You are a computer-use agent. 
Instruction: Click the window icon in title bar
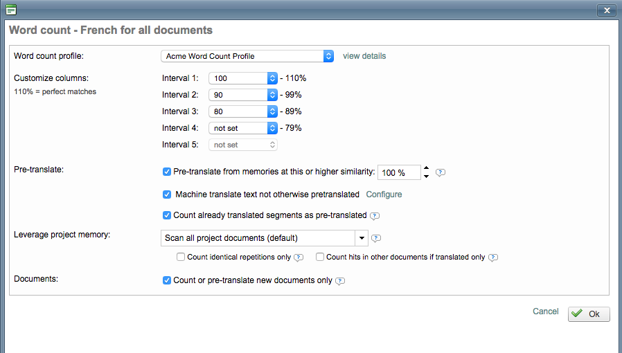pyautogui.click(x=11, y=10)
